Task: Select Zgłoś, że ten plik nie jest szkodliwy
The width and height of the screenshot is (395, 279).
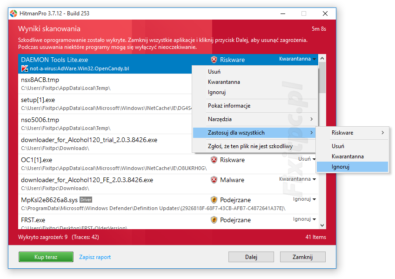Action: pyautogui.click(x=254, y=146)
